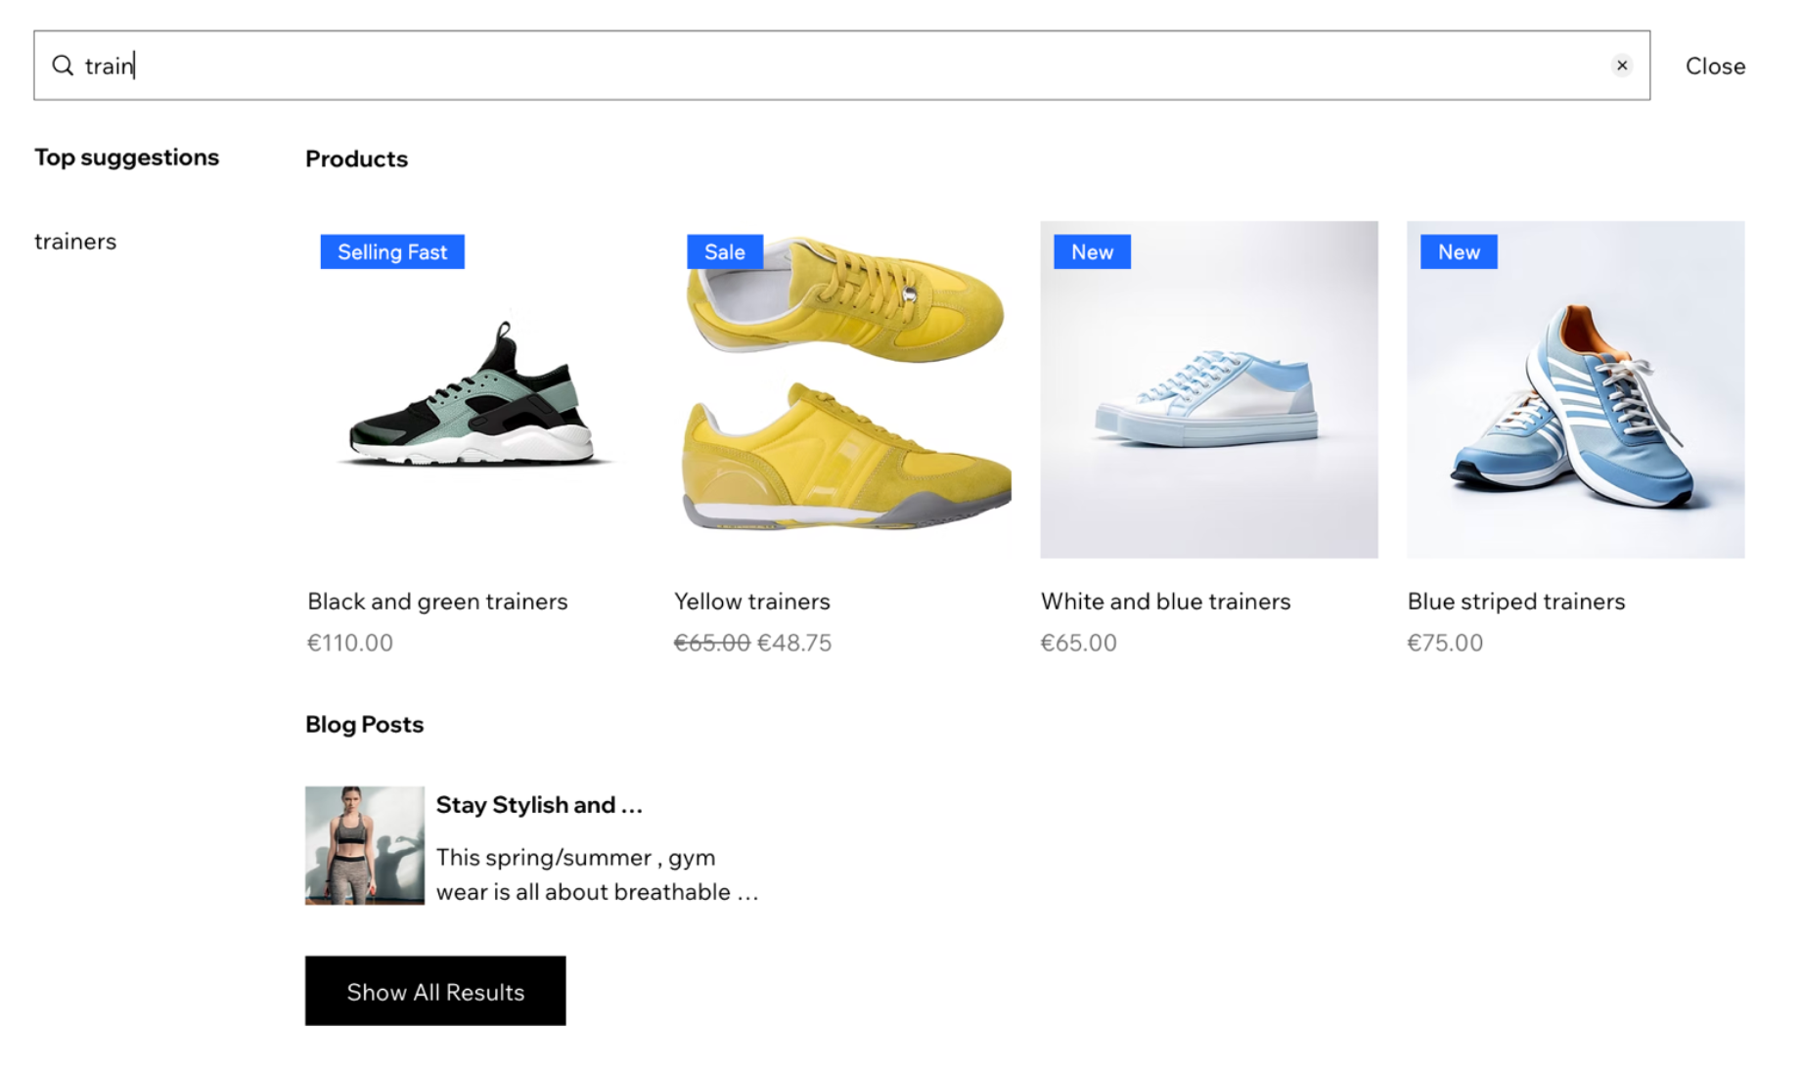The image size is (1802, 1072).
Task: Click the 'New' badge on Blue striped trainers
Action: coord(1458,252)
